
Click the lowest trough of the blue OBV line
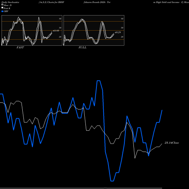pyautogui.click(x=112, y=181)
